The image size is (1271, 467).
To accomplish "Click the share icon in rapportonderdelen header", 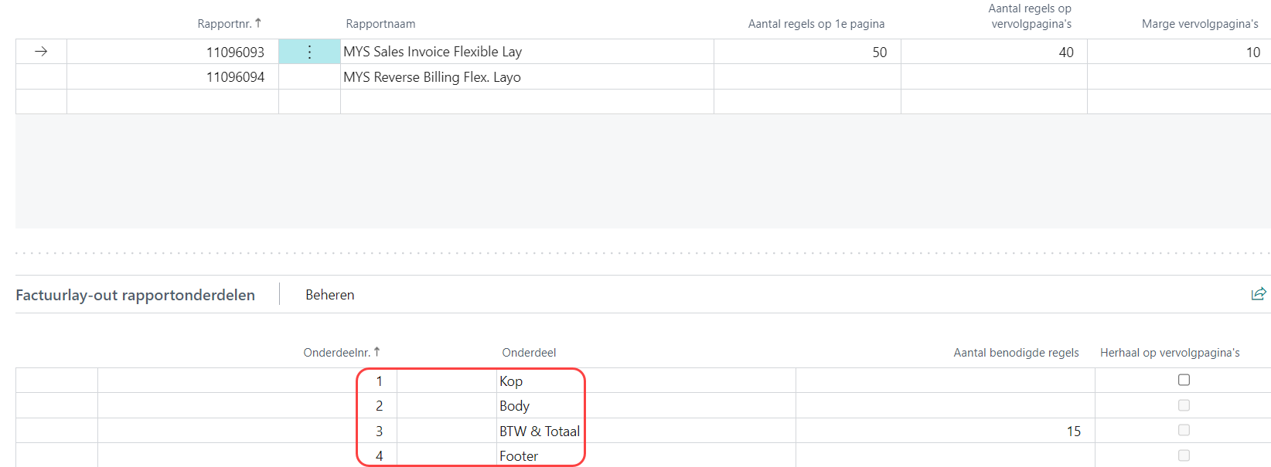I will click(x=1259, y=293).
